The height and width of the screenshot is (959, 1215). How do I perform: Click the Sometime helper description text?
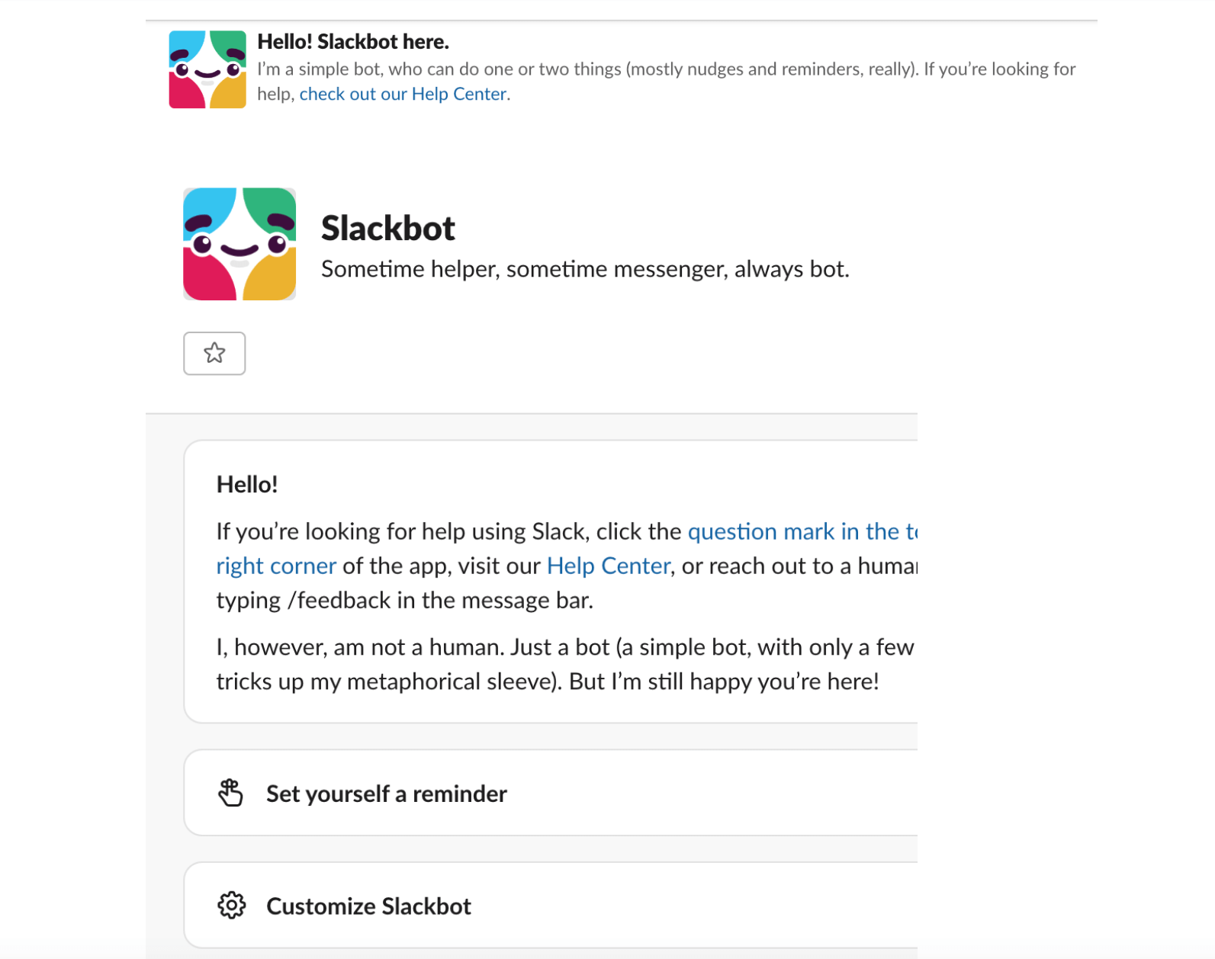[586, 268]
